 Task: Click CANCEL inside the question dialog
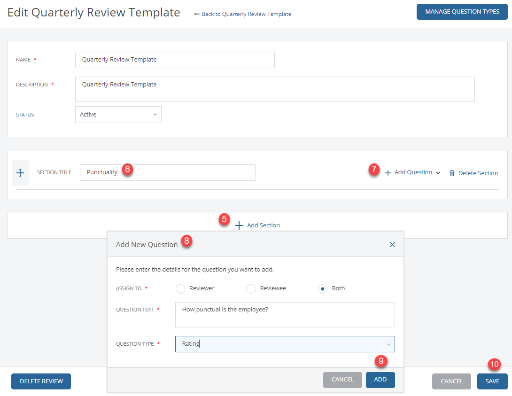[342, 380]
